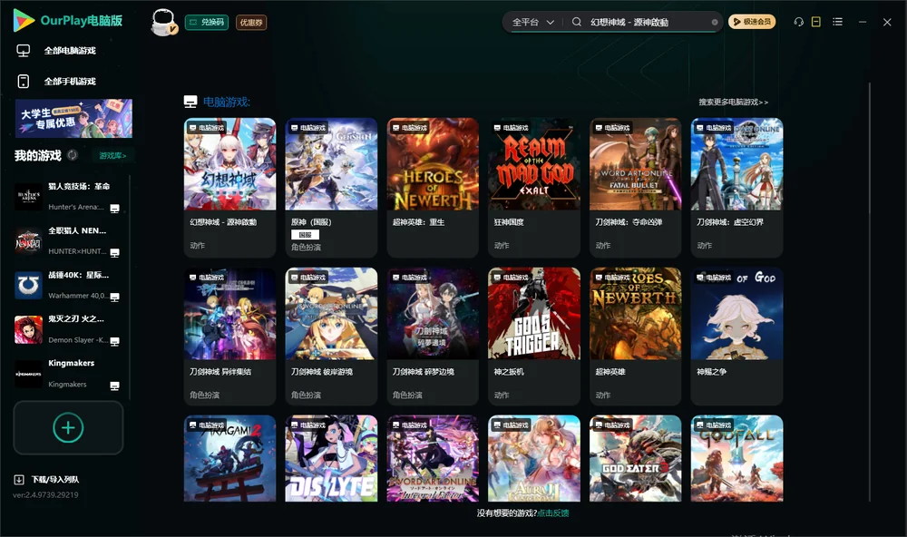
Task: Open the 原神 (国服) game card
Action: click(331, 188)
